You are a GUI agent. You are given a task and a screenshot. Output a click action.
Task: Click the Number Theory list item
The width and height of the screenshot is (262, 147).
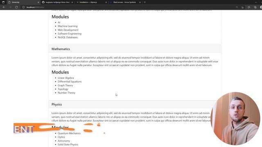(66, 93)
